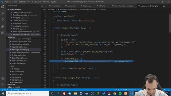Open the Editar menu
171x96 pixels.
click(x=15, y=2)
